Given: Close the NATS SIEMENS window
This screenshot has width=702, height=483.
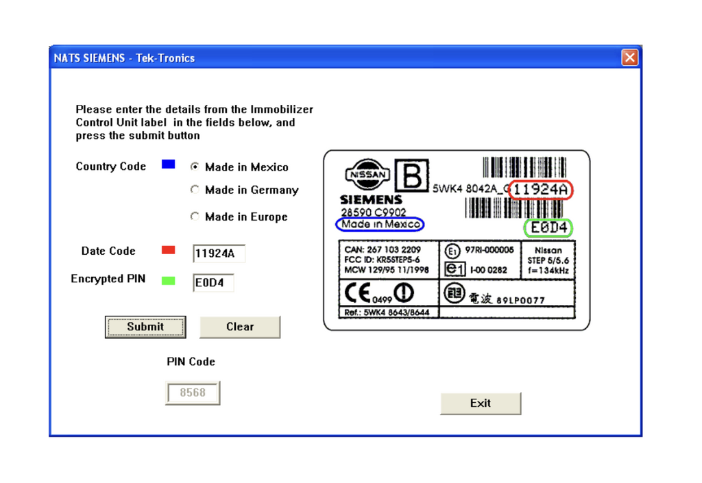Looking at the screenshot, I should (x=629, y=58).
